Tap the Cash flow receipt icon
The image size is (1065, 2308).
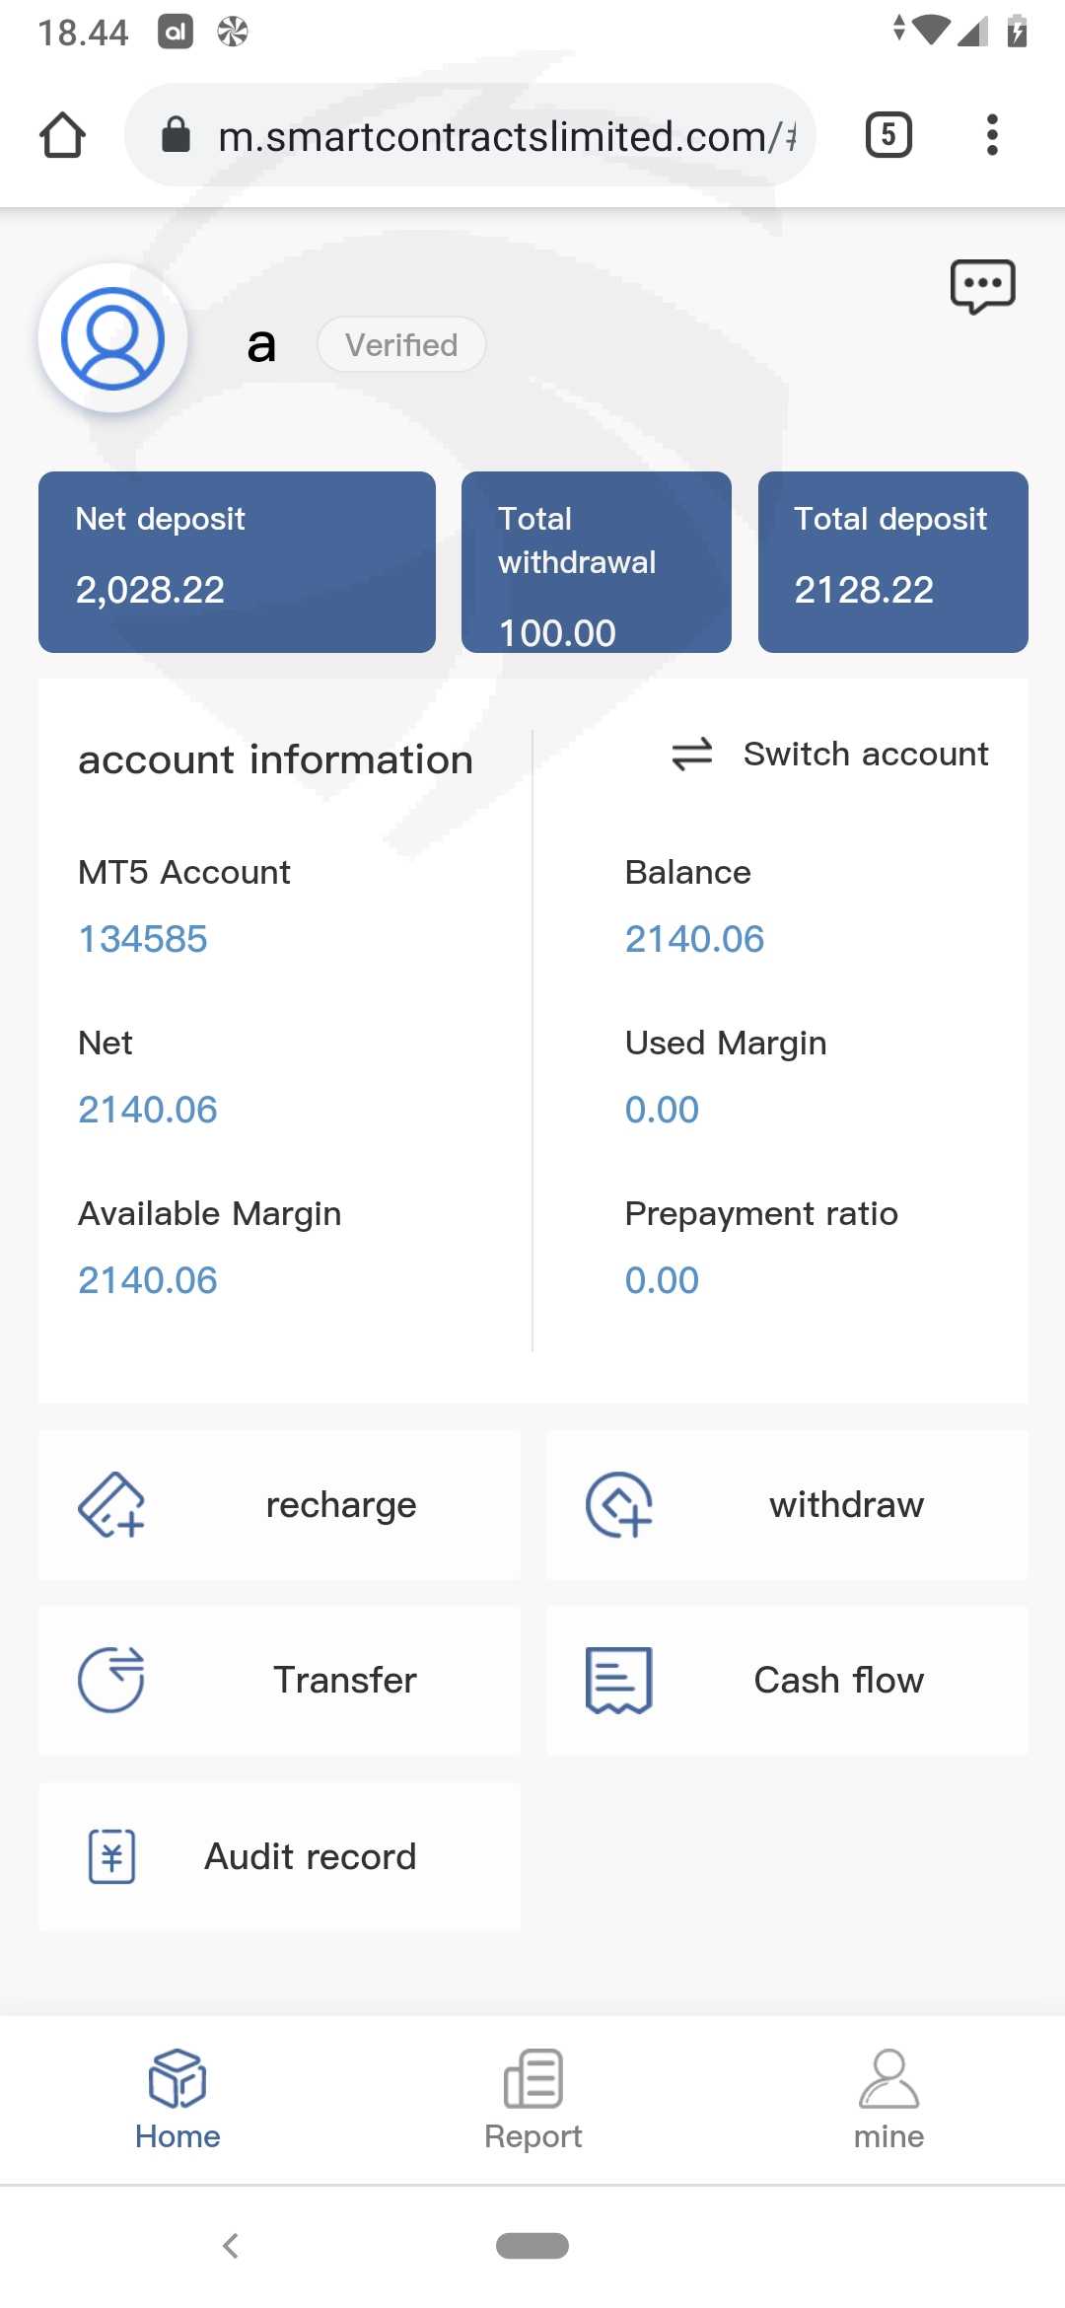tap(619, 1680)
